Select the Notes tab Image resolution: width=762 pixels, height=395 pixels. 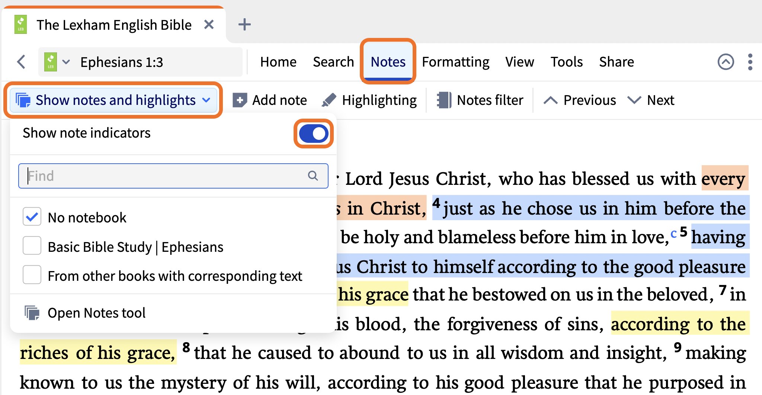(x=388, y=62)
